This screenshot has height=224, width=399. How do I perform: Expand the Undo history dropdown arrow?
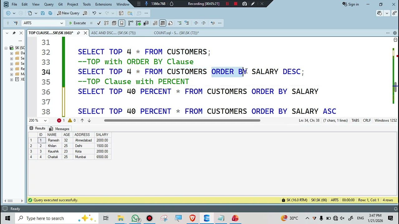coord(100,13)
